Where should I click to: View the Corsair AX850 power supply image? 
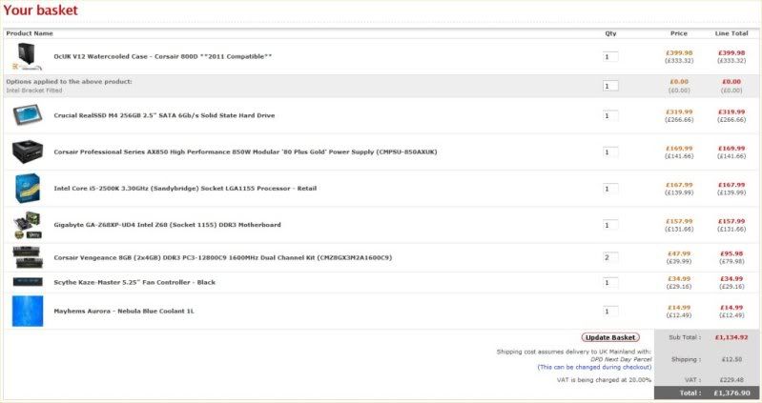click(28, 151)
